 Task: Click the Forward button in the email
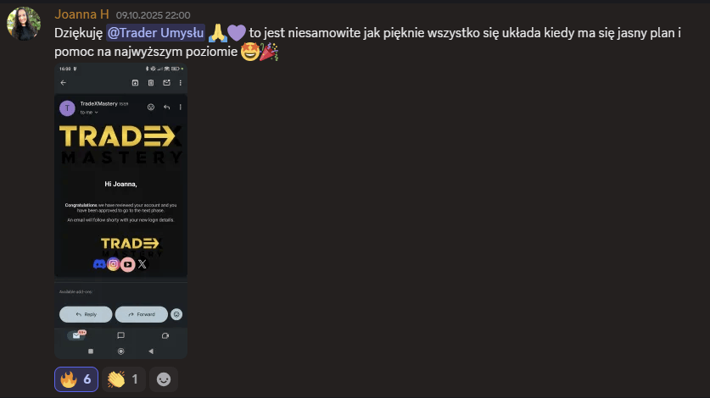142,314
